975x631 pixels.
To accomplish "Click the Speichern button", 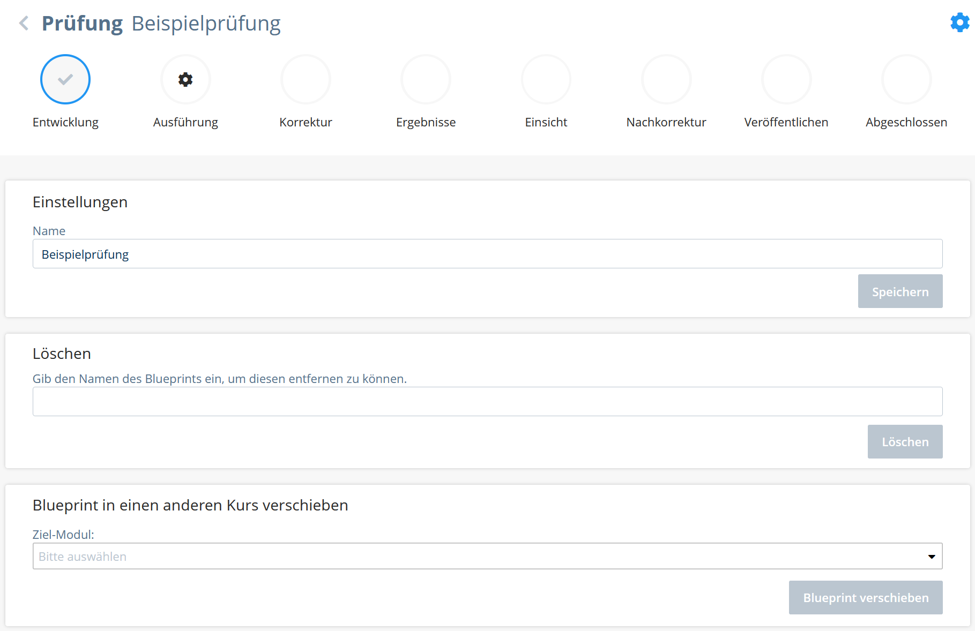I will click(x=900, y=291).
